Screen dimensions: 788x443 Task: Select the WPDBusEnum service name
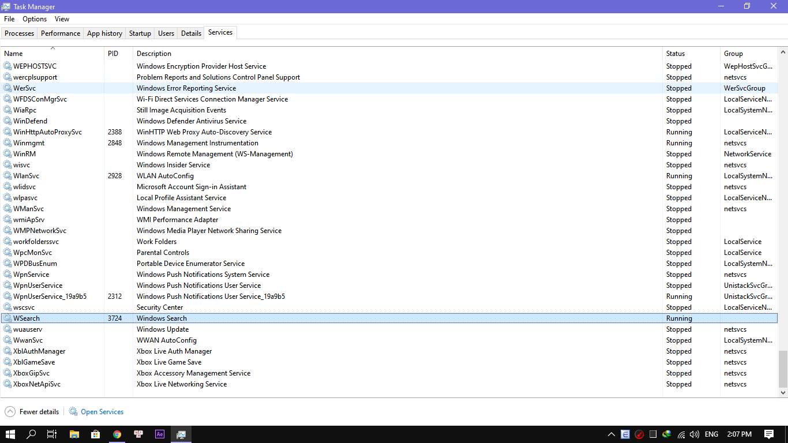pos(35,264)
